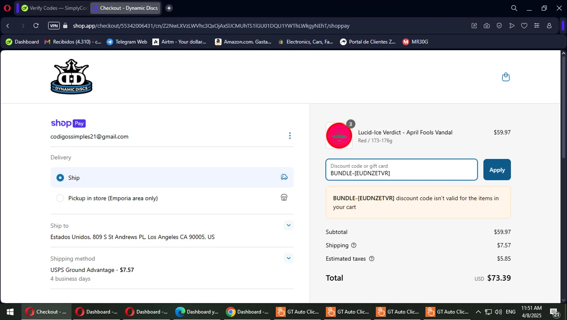Image resolution: width=567 pixels, height=320 pixels.
Task: Open Chrome Dashboard taskbar window
Action: tap(247, 312)
